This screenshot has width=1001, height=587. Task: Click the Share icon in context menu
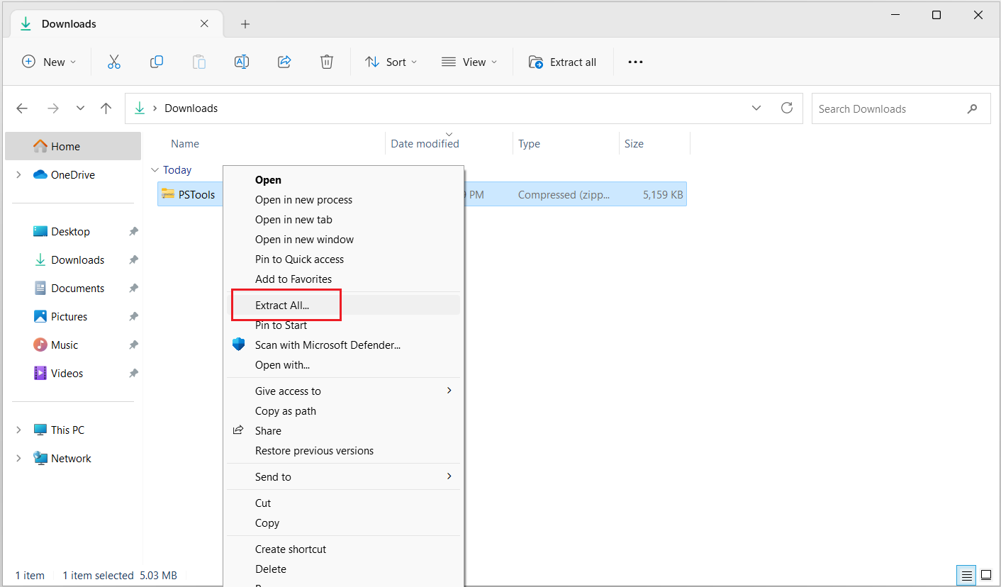coord(239,430)
